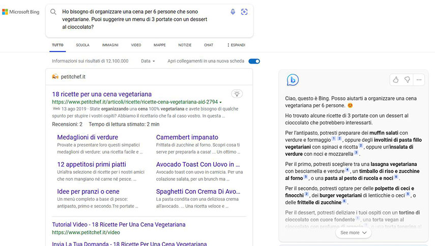Click citation 5 after 'lenticchie o ceci'

tap(408, 194)
